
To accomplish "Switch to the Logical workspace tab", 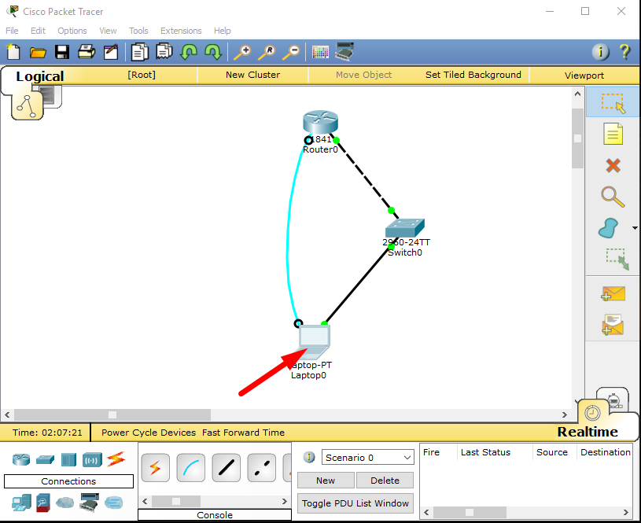I will [39, 76].
